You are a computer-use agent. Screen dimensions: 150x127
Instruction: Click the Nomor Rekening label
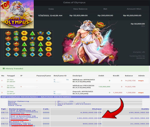click(x=18, y=101)
